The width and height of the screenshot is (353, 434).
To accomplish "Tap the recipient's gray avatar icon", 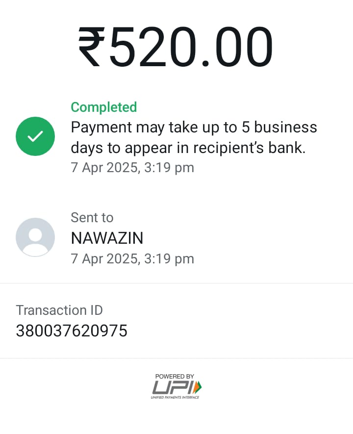I will (x=35, y=237).
